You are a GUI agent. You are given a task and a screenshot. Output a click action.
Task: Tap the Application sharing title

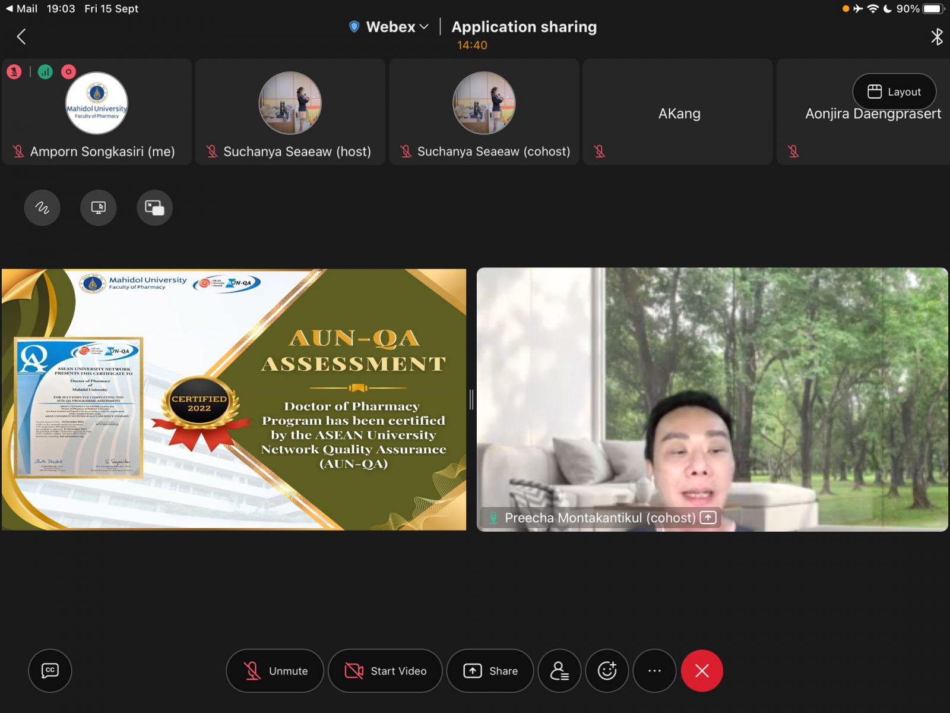click(x=524, y=27)
